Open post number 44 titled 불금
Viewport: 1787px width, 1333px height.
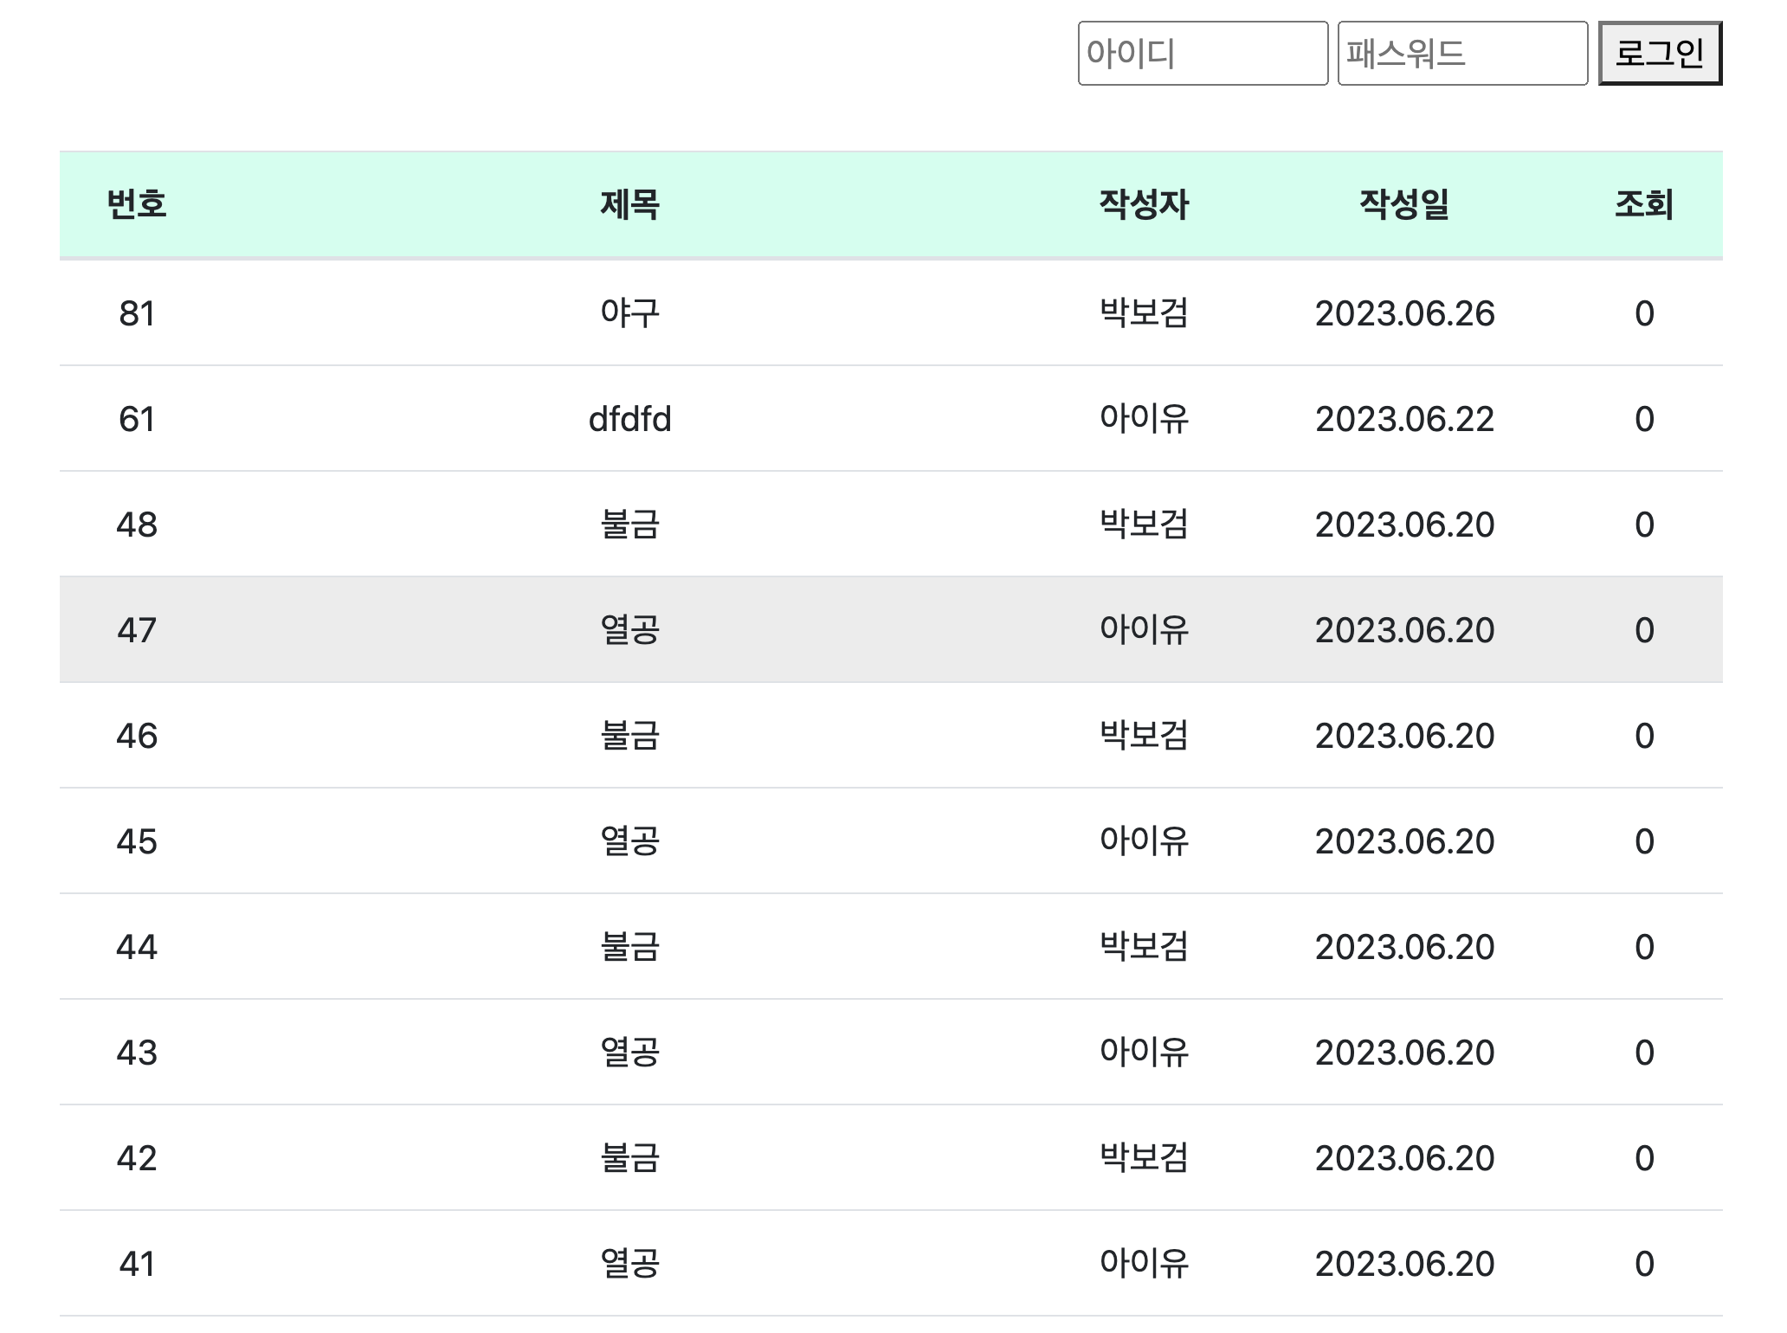pos(629,947)
